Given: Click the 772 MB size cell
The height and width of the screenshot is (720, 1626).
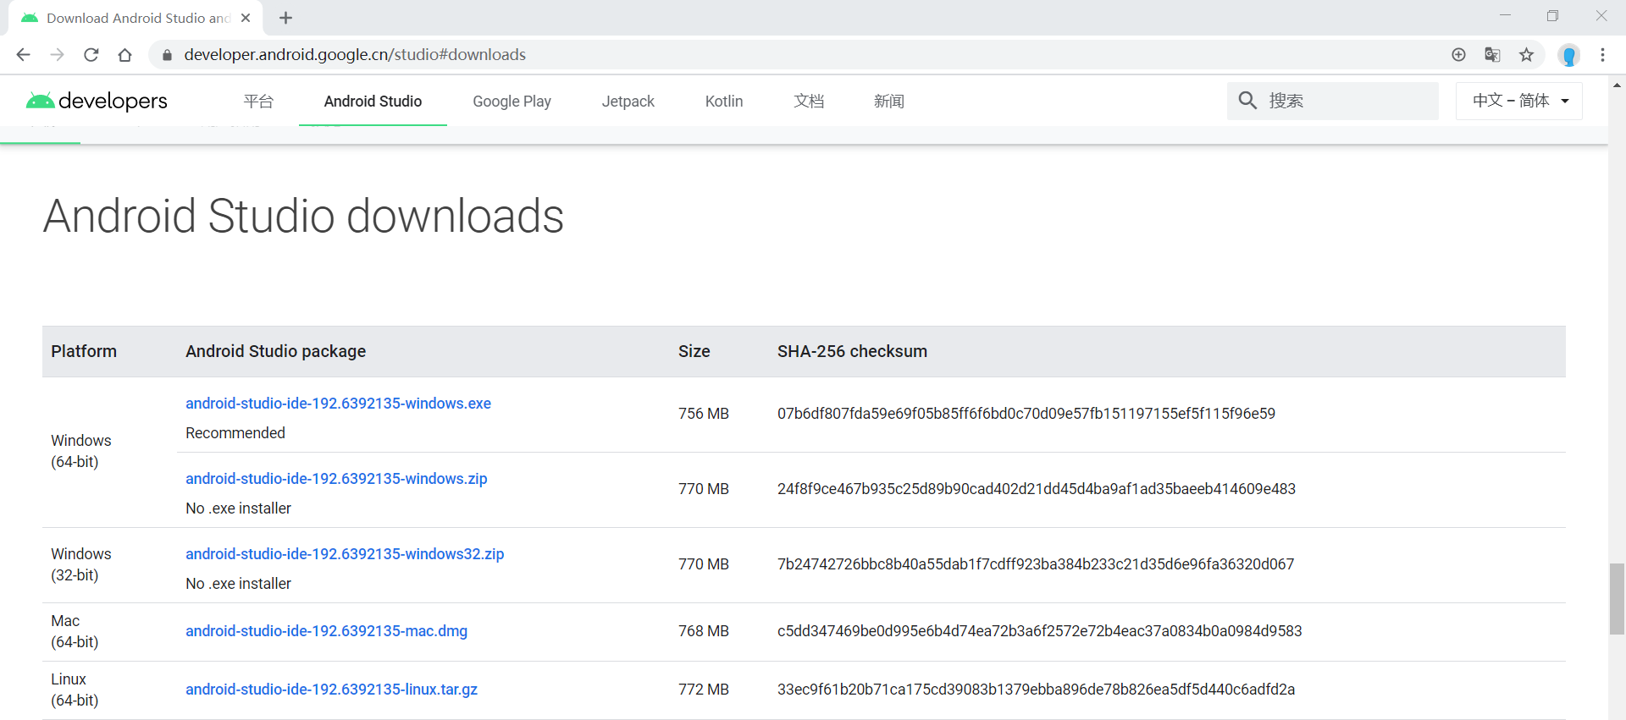Looking at the screenshot, I should [x=703, y=690].
